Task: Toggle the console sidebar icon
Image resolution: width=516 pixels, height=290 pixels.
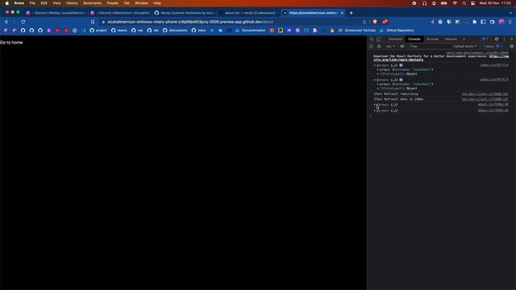Action: [x=372, y=47]
